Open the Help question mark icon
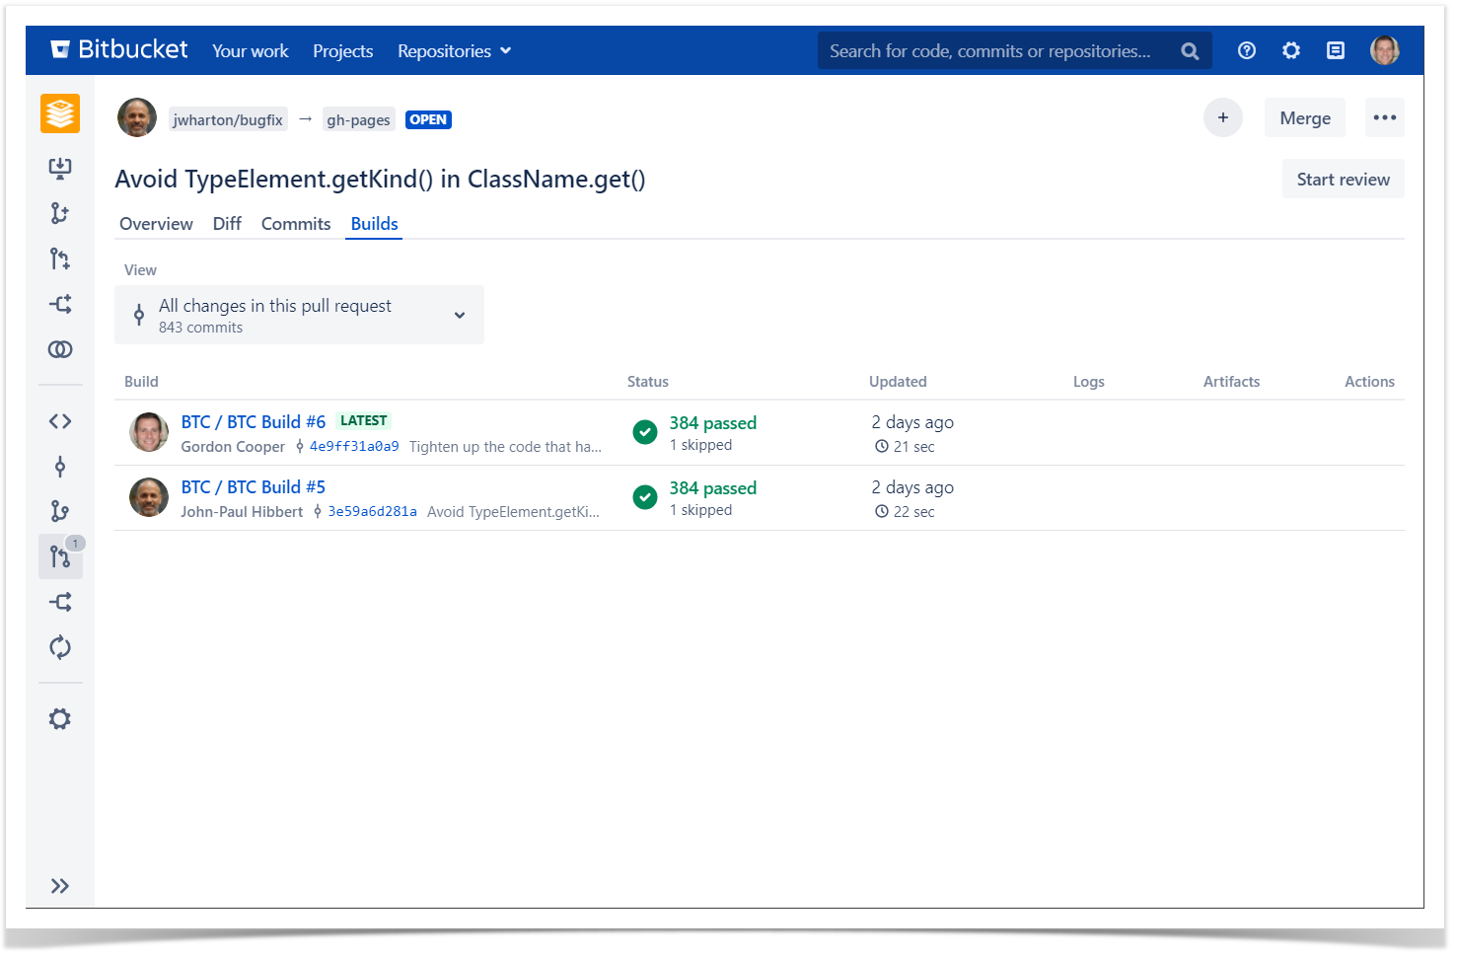The width and height of the screenshot is (1458, 957). [1247, 50]
